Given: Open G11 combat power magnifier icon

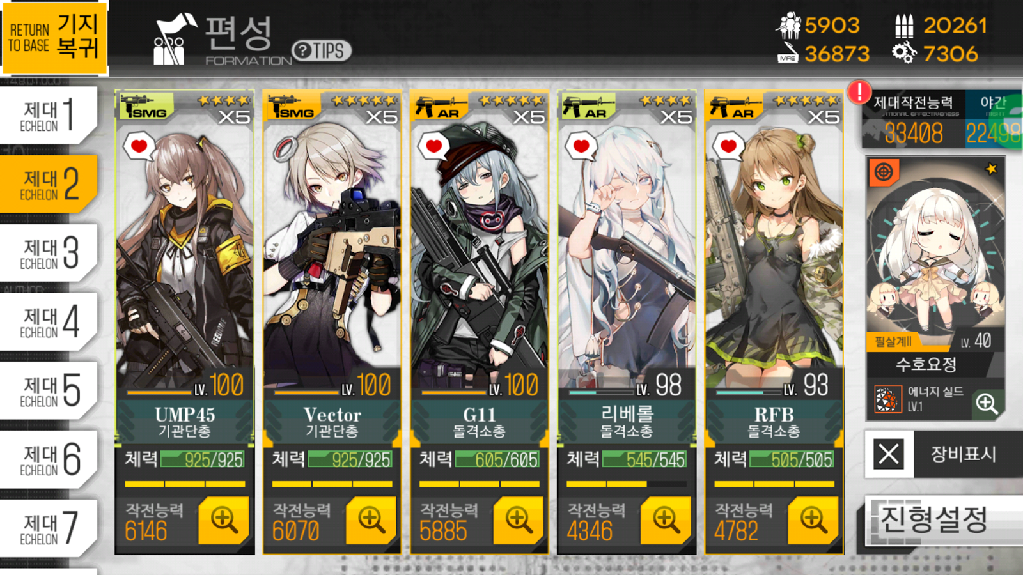Looking at the screenshot, I should (x=519, y=520).
